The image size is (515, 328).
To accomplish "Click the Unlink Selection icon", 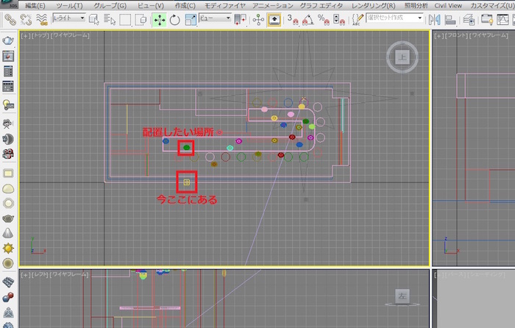I will [x=26, y=18].
